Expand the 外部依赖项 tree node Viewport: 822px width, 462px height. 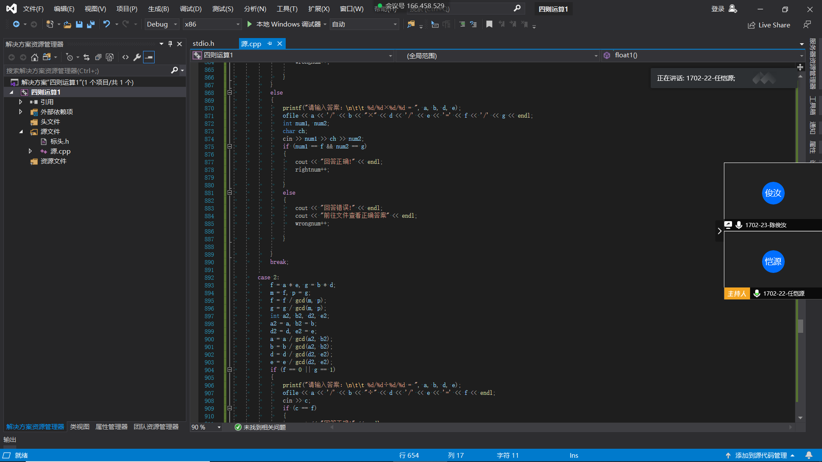pos(20,112)
